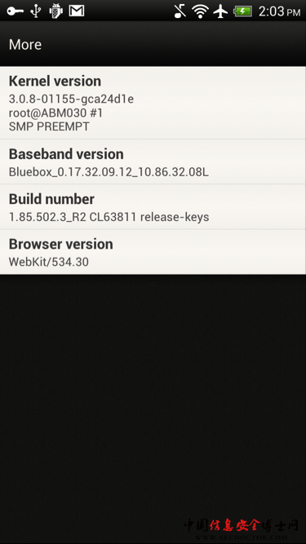Tap the Android USB debugging icon
This screenshot has width=306, height=544.
point(55,11)
